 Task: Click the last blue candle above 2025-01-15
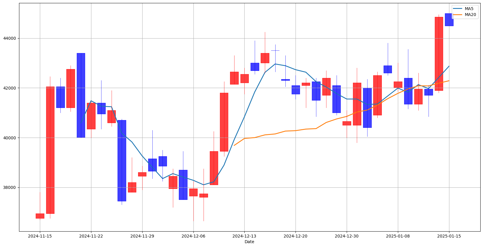449,20
